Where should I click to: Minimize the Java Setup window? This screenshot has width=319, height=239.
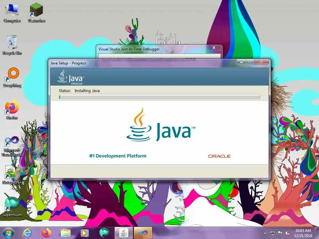(x=241, y=62)
